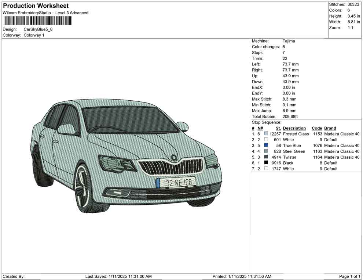The image size is (363, 280).
Task: Click the Page 1 of 1 footer text
Action: coord(349,276)
